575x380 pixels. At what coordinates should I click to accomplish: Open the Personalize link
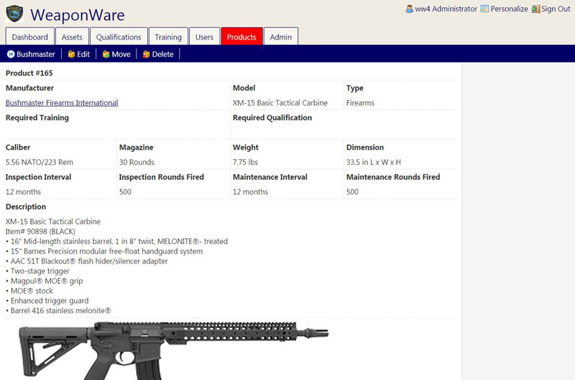coord(510,9)
